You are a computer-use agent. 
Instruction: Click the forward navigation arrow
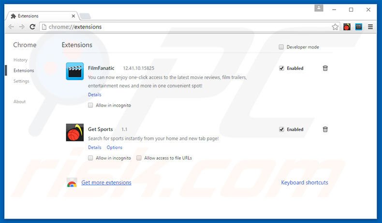tap(22, 27)
